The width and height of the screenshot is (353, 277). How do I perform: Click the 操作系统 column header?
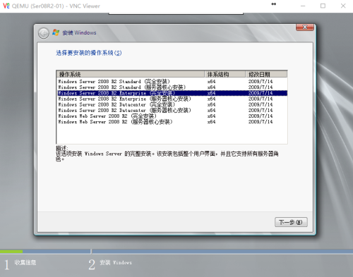131,74
